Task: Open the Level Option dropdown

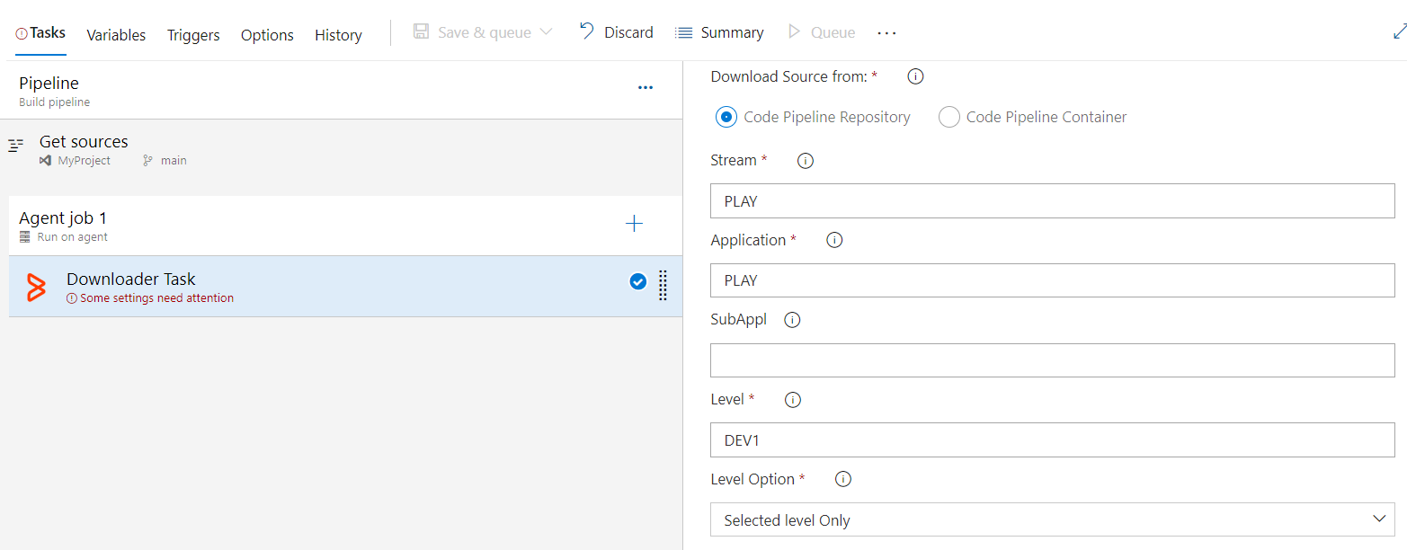Action: [1052, 519]
